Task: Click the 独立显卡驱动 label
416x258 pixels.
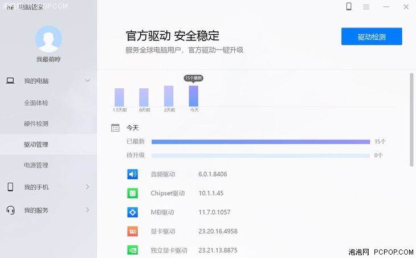Action: (169, 250)
